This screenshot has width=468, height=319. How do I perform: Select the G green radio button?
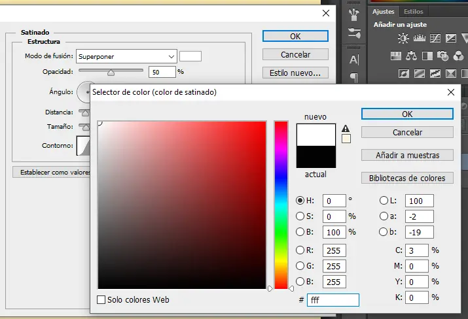(300, 265)
